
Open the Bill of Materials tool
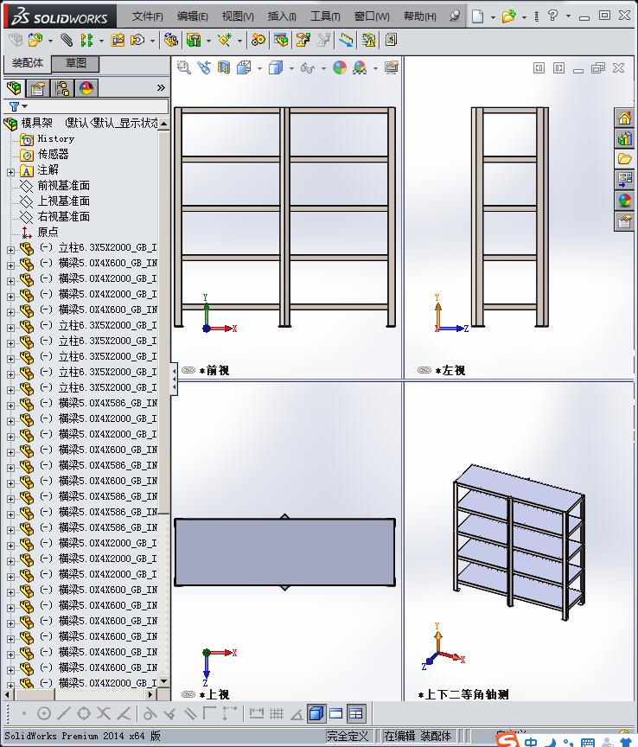[281, 40]
